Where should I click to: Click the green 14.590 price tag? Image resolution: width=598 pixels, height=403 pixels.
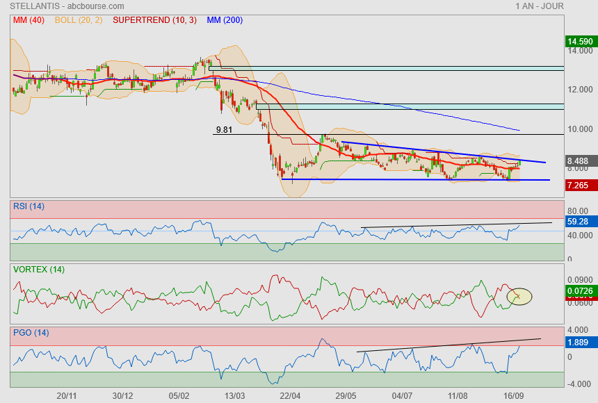click(580, 42)
